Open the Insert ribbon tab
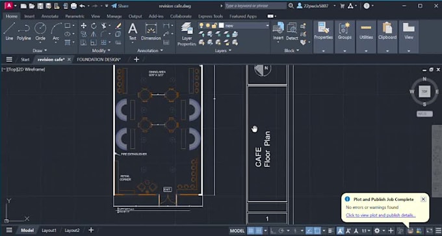The image size is (442, 236). pos(29,16)
